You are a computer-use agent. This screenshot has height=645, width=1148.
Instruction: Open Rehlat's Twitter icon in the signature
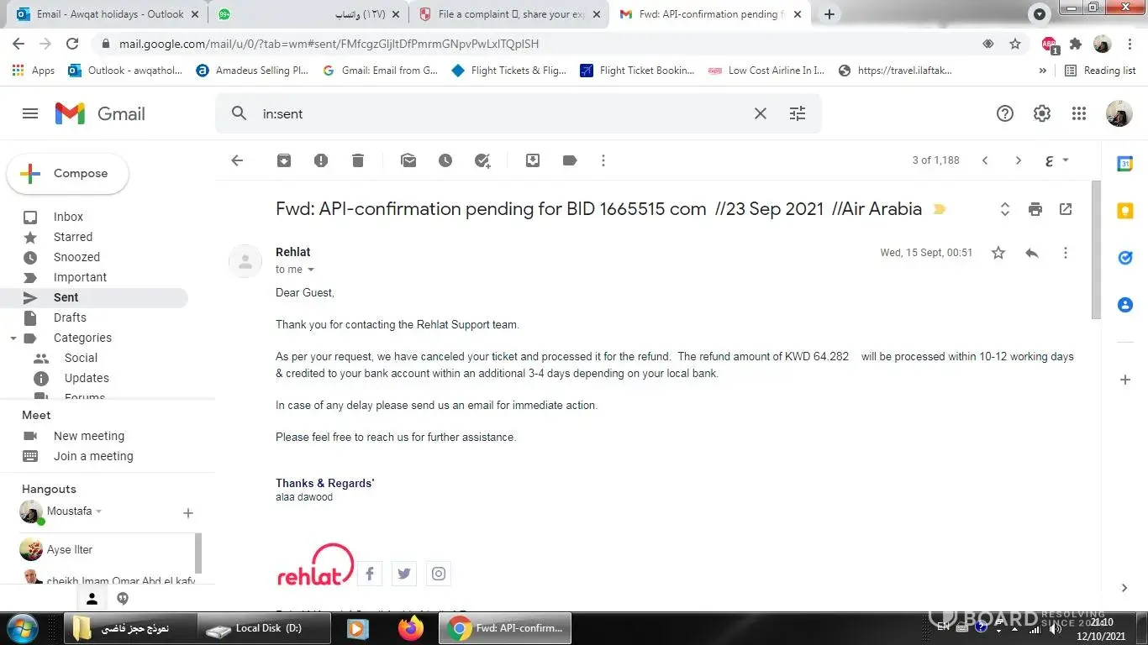[404, 574]
